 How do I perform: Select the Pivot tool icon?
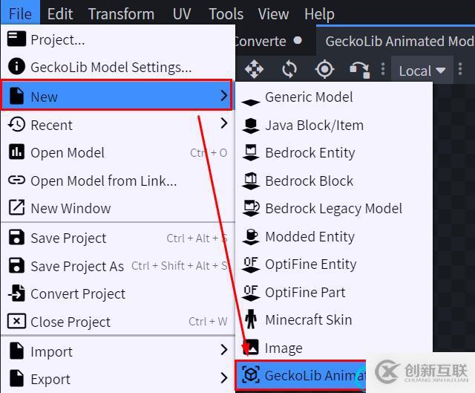tap(324, 70)
